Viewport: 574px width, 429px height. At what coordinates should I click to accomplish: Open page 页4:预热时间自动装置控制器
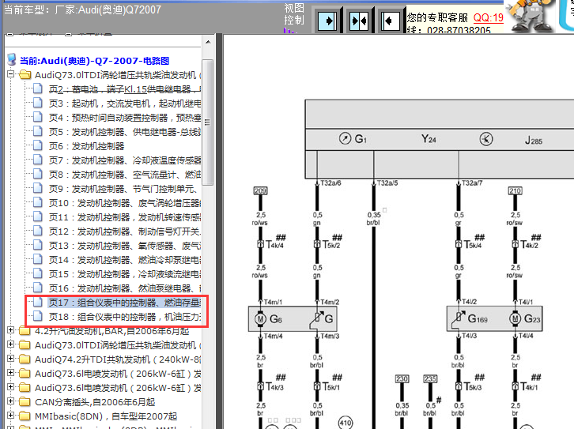[124, 118]
